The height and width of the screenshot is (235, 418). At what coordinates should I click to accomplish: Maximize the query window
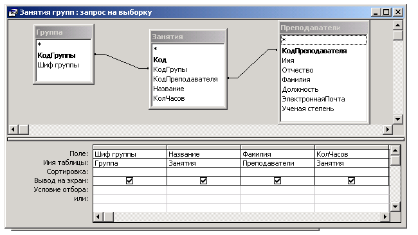pos(386,12)
